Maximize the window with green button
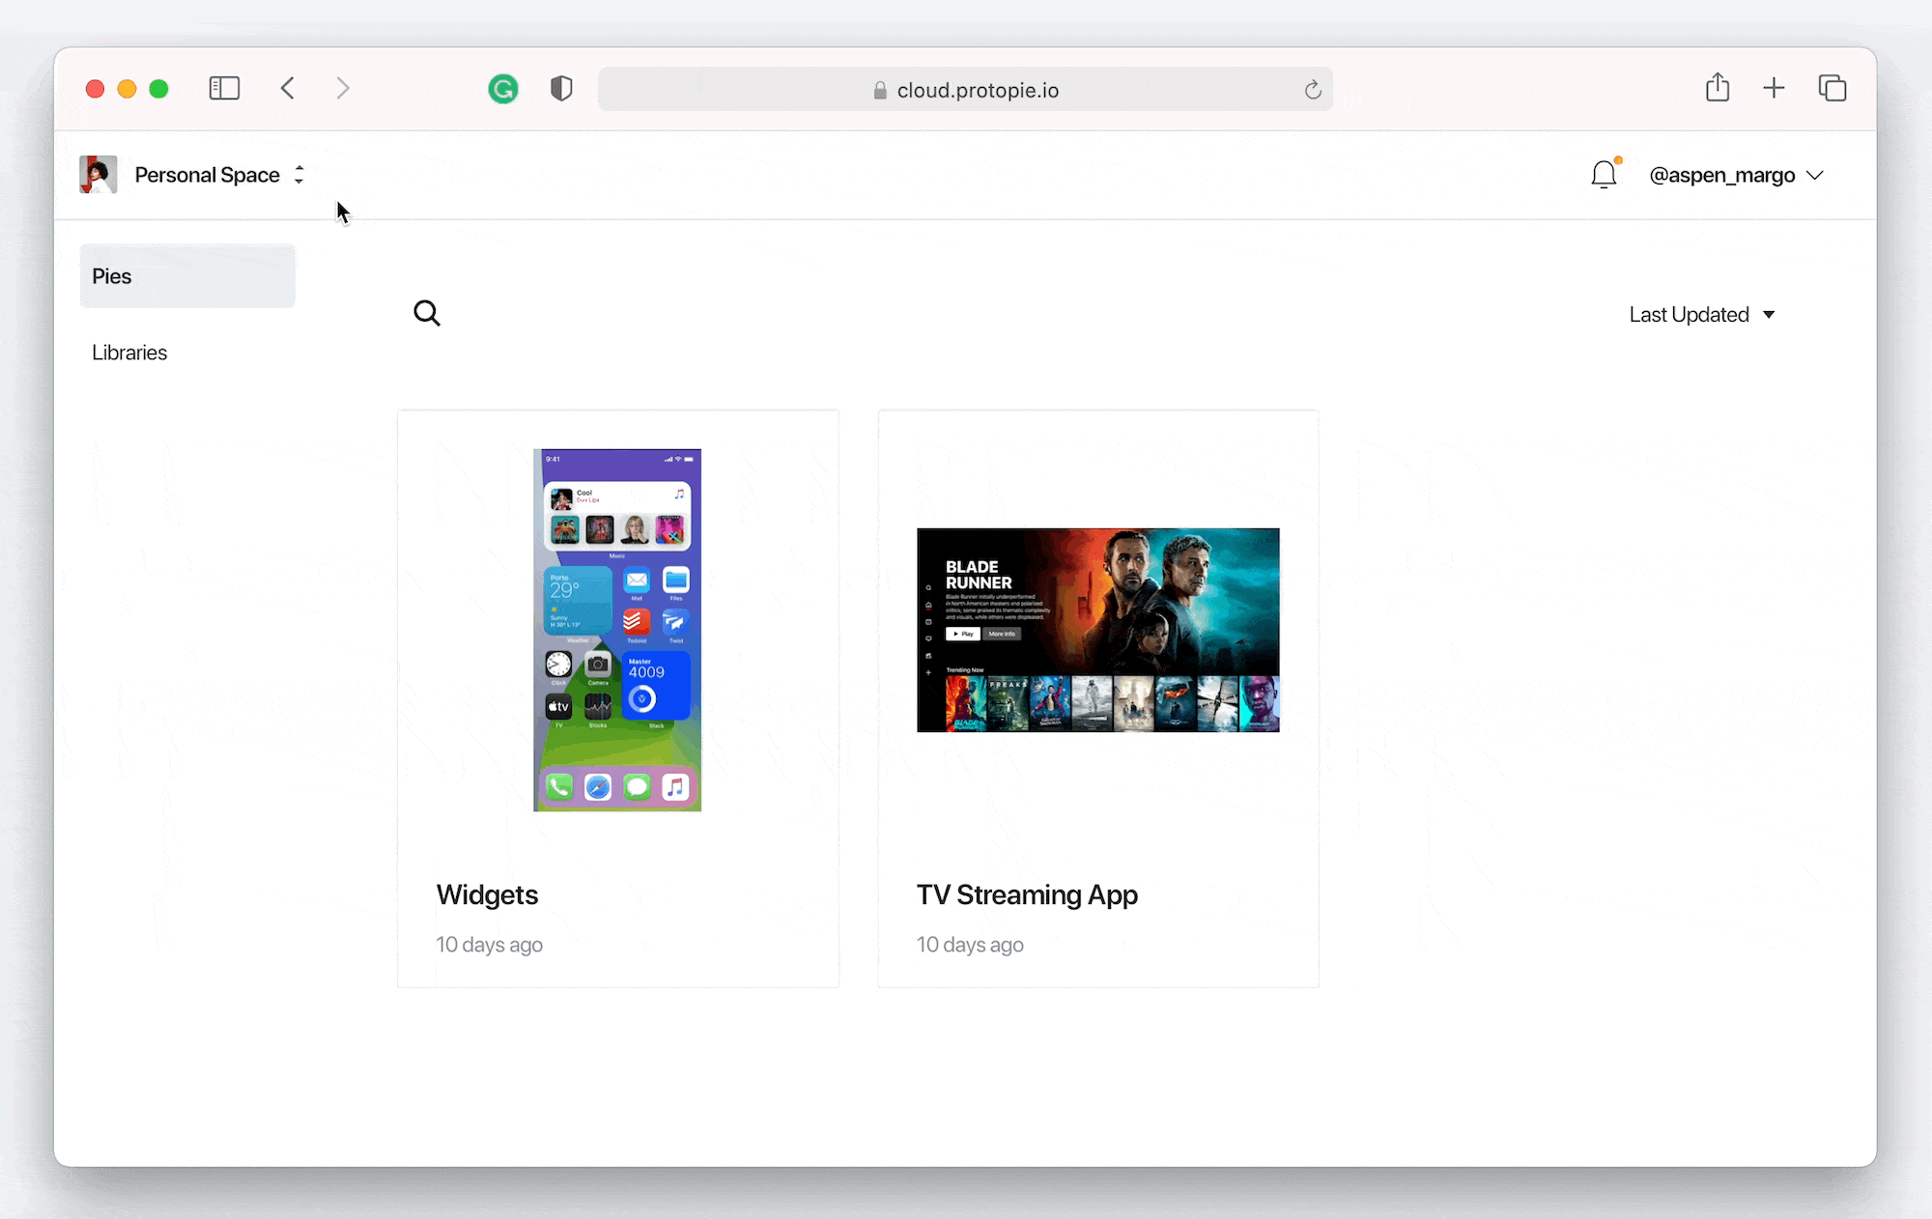Viewport: 1932px width, 1219px height. tap(159, 89)
